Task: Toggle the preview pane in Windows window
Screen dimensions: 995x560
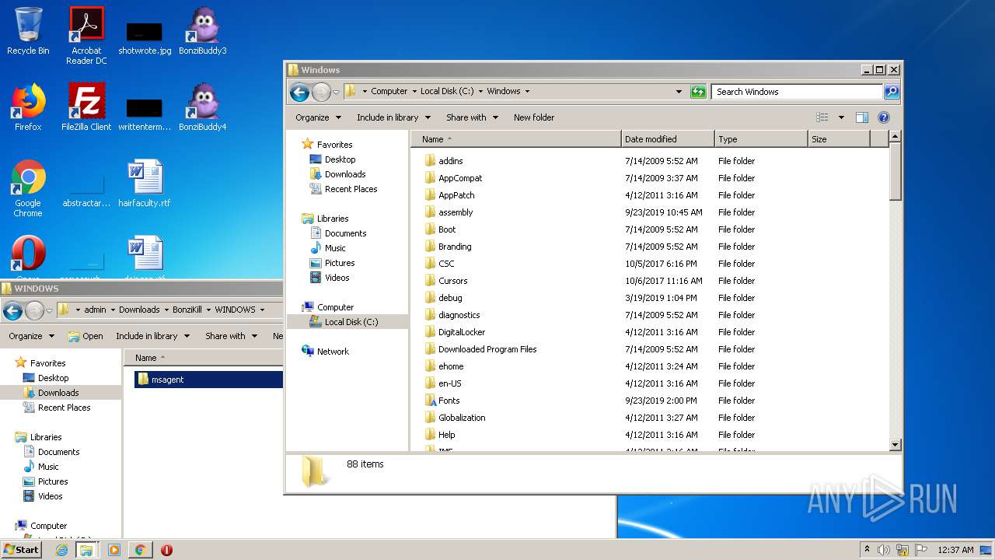Action: point(861,117)
